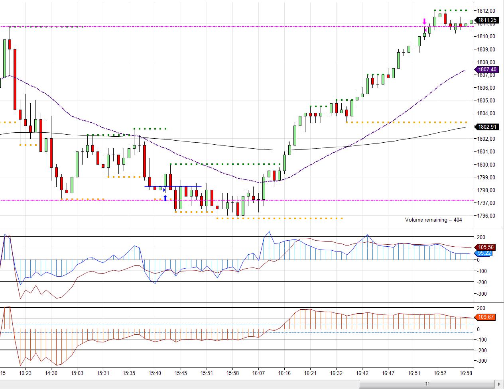Image resolution: width=504 pixels, height=389 pixels.
Task: Click the scroll-right arrow of the chart scrollbar
Action: [x=498, y=384]
